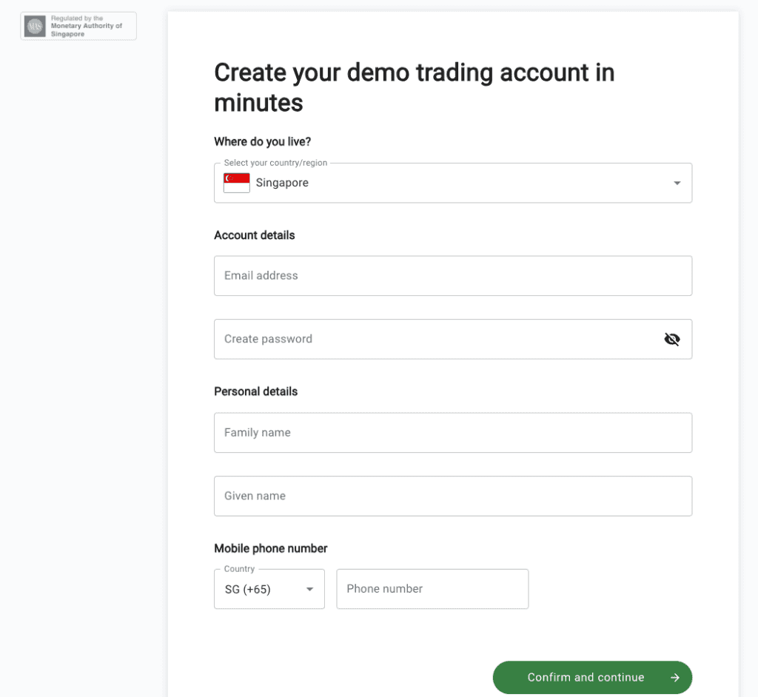Open the SG (+65) country code arrow
The height and width of the screenshot is (697, 758).
coord(310,589)
